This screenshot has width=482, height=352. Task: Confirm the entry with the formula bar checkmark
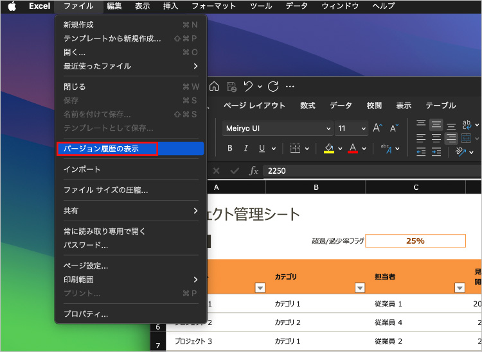tap(235, 171)
